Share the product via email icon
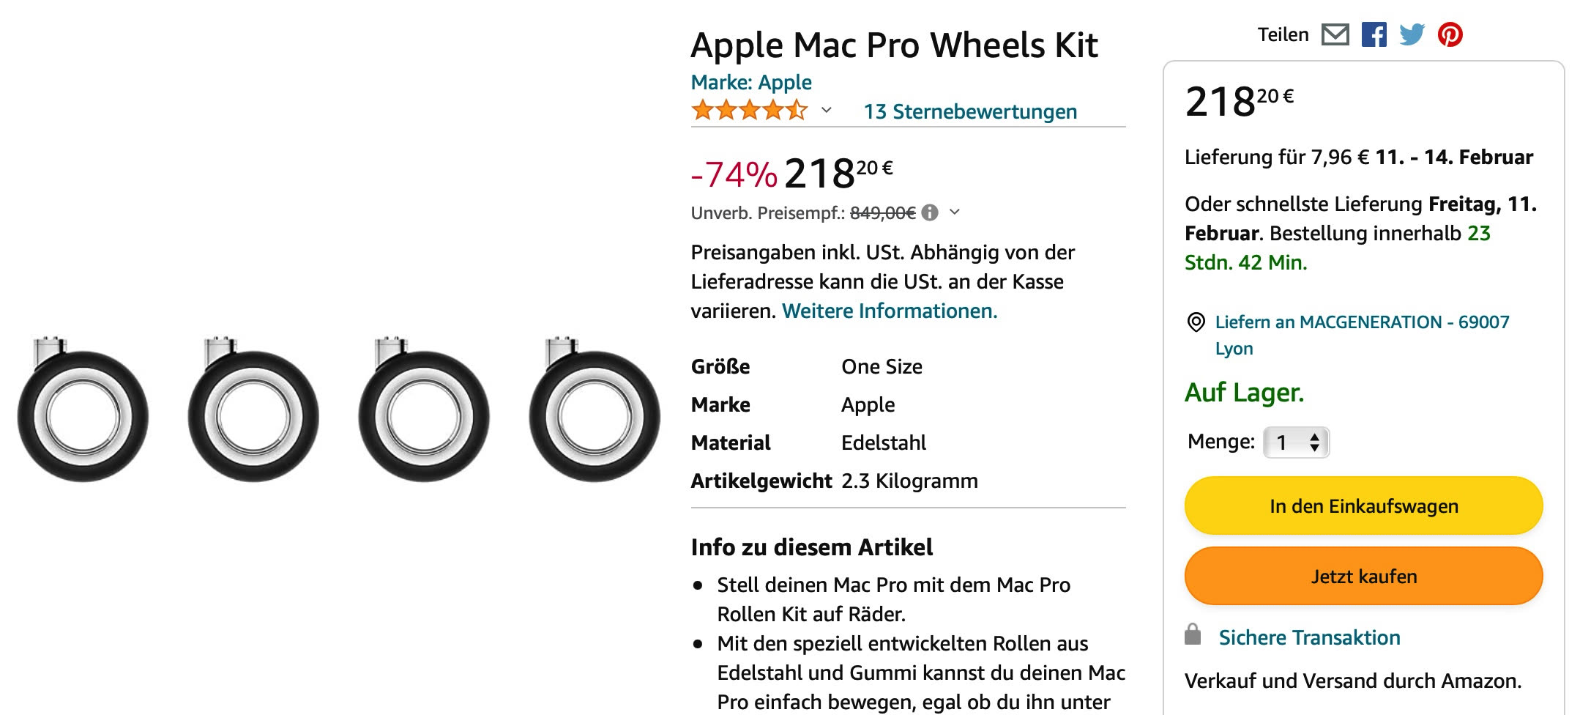Image resolution: width=1580 pixels, height=715 pixels. 1337,34
